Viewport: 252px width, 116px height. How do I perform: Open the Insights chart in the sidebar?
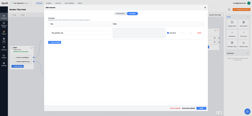pos(4,56)
